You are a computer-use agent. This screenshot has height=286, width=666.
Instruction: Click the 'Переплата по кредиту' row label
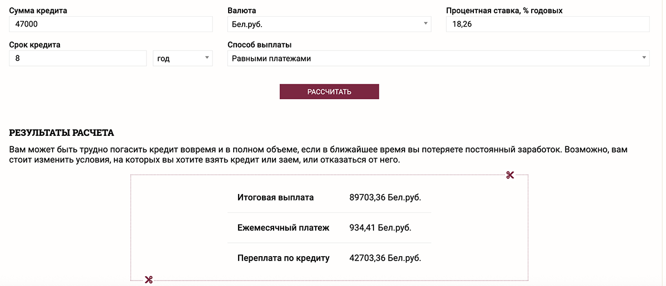coord(283,258)
